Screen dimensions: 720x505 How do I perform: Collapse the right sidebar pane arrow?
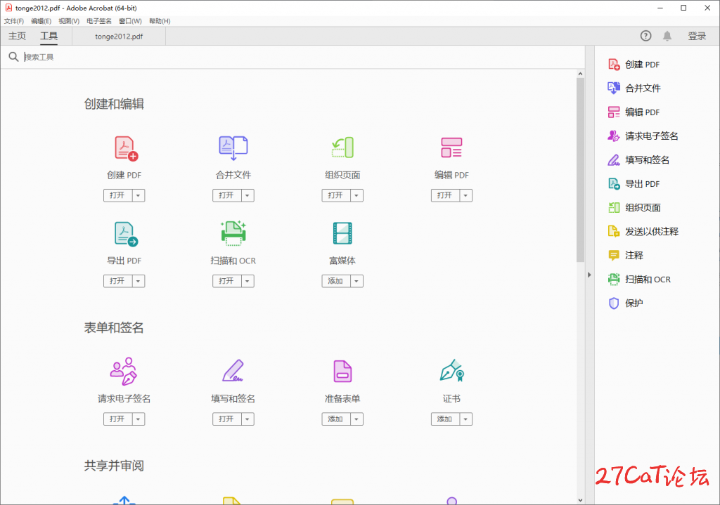click(589, 275)
